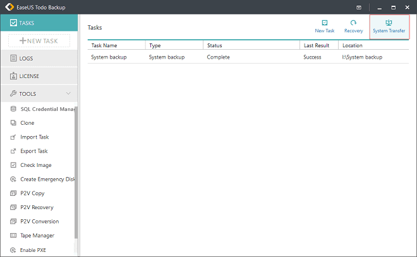Click the Success result cell
Viewport: 417px width, 257px height.
click(312, 57)
